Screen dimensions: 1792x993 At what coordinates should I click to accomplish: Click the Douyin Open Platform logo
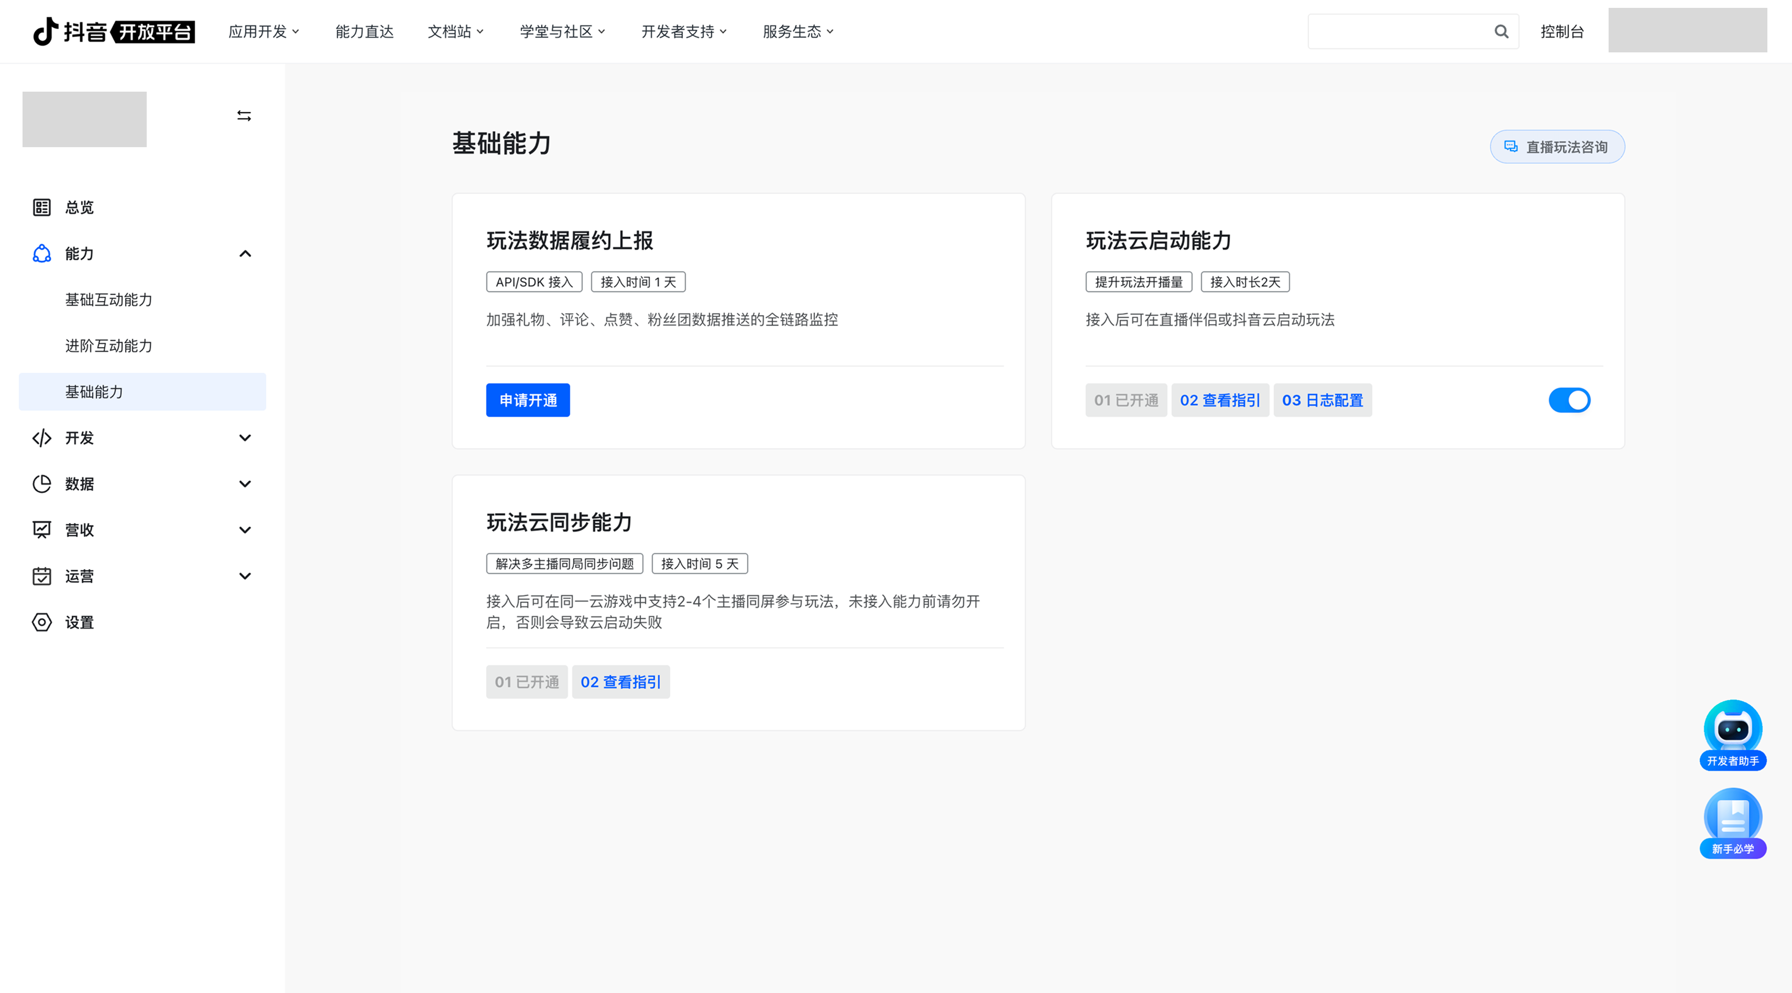(x=114, y=31)
